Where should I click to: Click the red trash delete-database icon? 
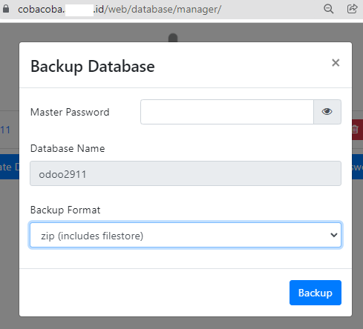[x=357, y=130]
